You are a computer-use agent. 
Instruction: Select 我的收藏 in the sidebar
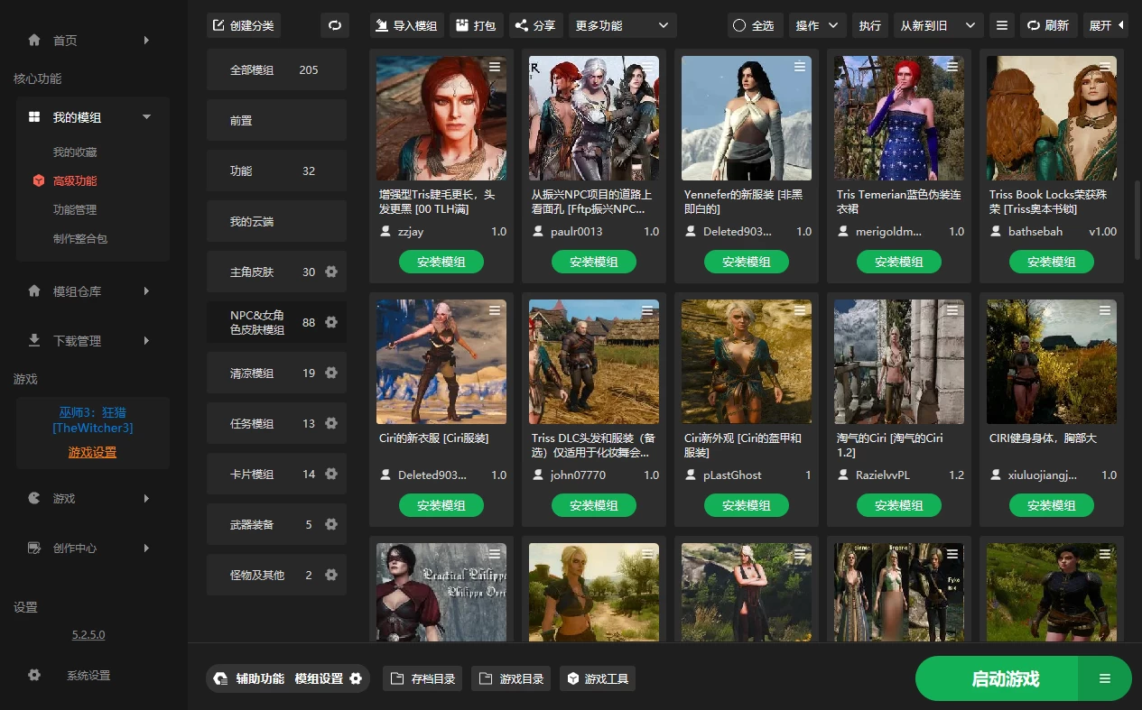coord(75,152)
